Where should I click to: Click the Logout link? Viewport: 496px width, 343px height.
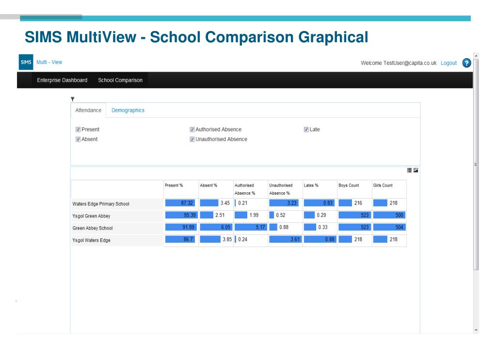[x=448, y=63]
